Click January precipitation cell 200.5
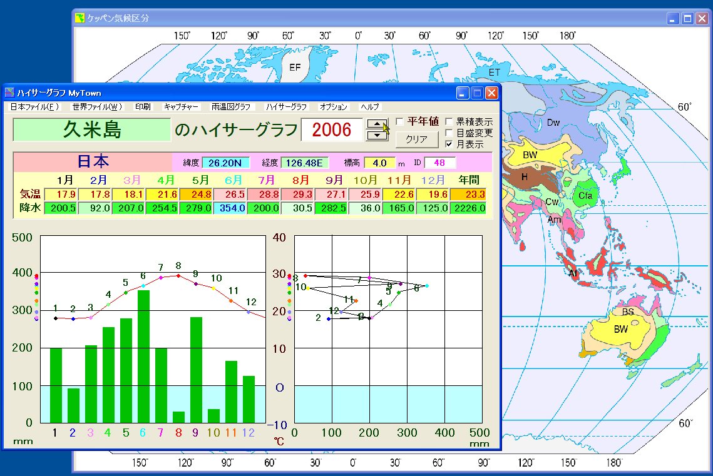 61,208
